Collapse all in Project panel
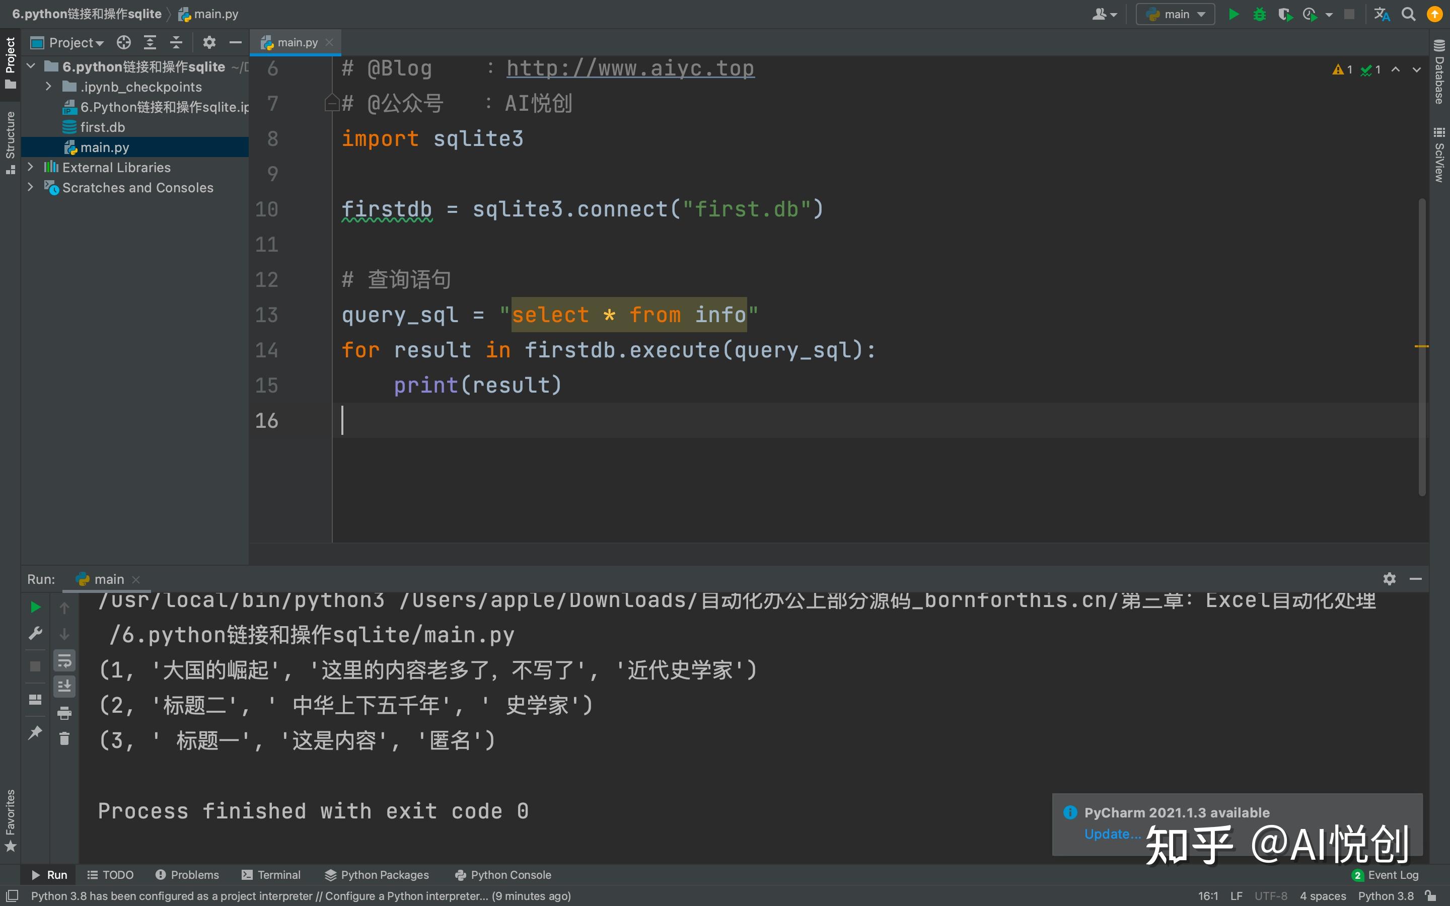Image resolution: width=1450 pixels, height=906 pixels. point(176,43)
